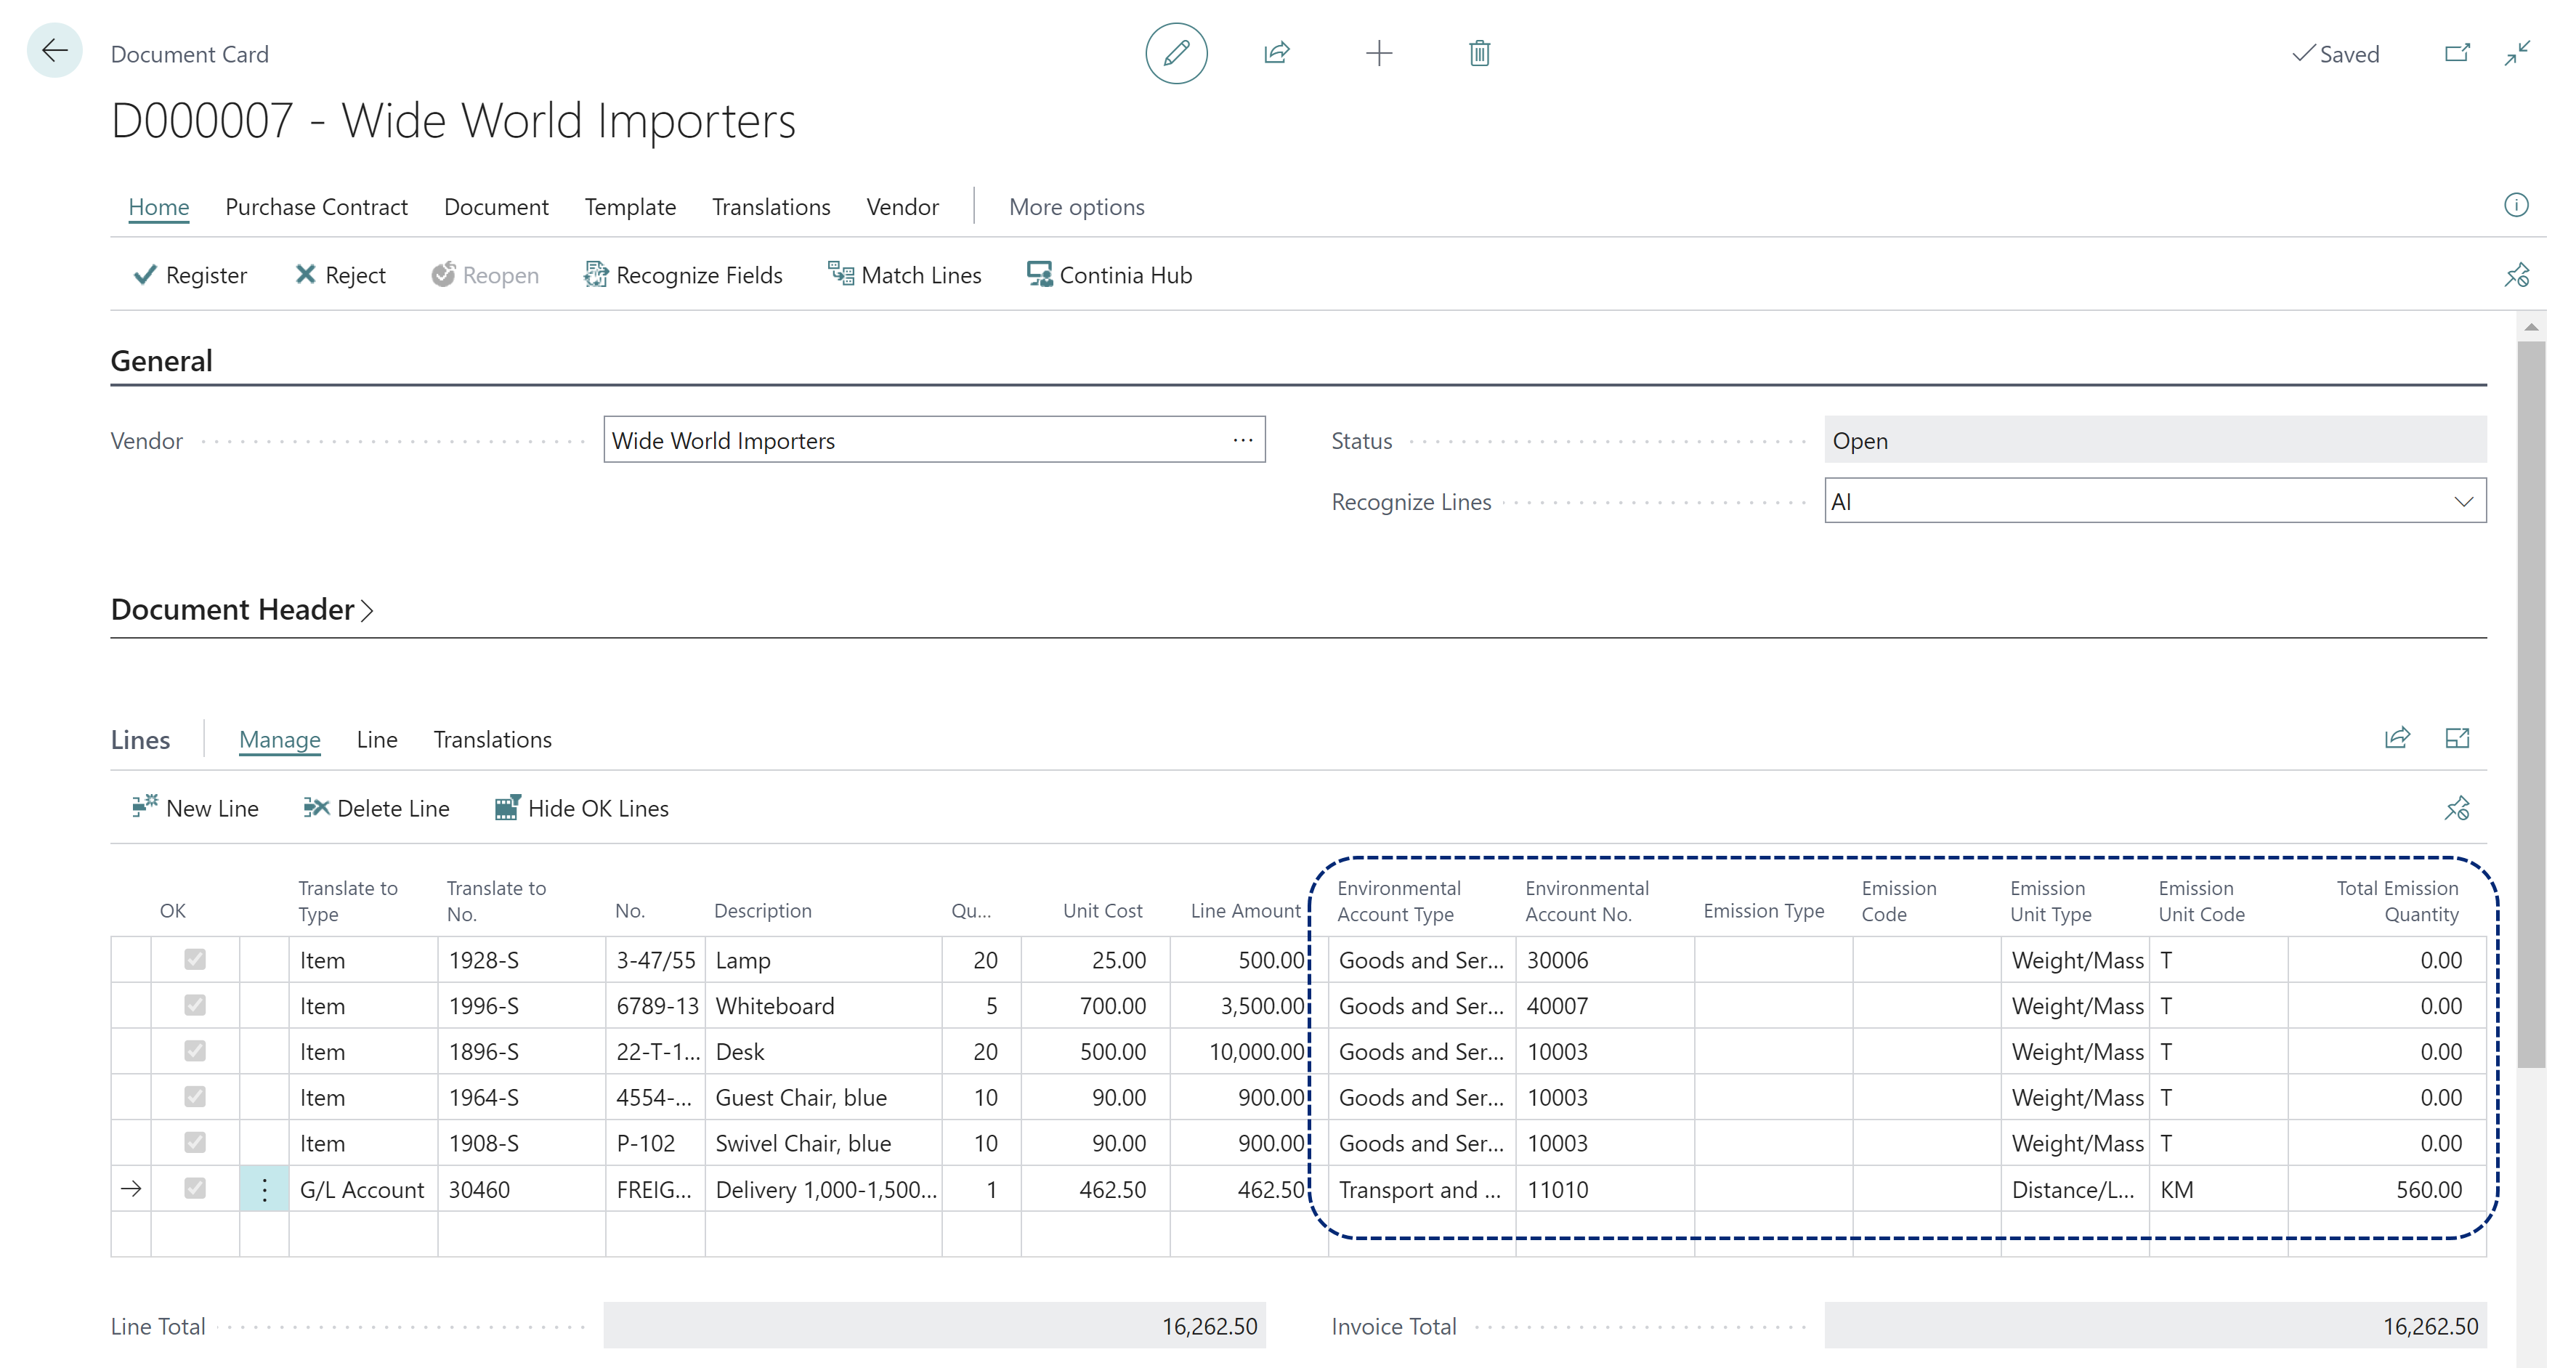Click the Invoice Total value field
Screen dimensions: 2576x1368
pyautogui.click(x=2155, y=1326)
